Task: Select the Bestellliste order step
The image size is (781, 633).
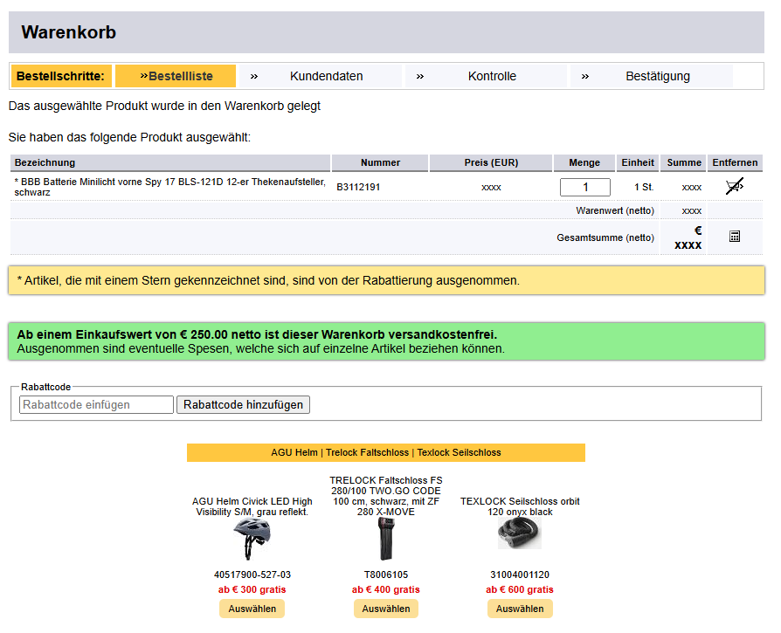Action: point(176,76)
